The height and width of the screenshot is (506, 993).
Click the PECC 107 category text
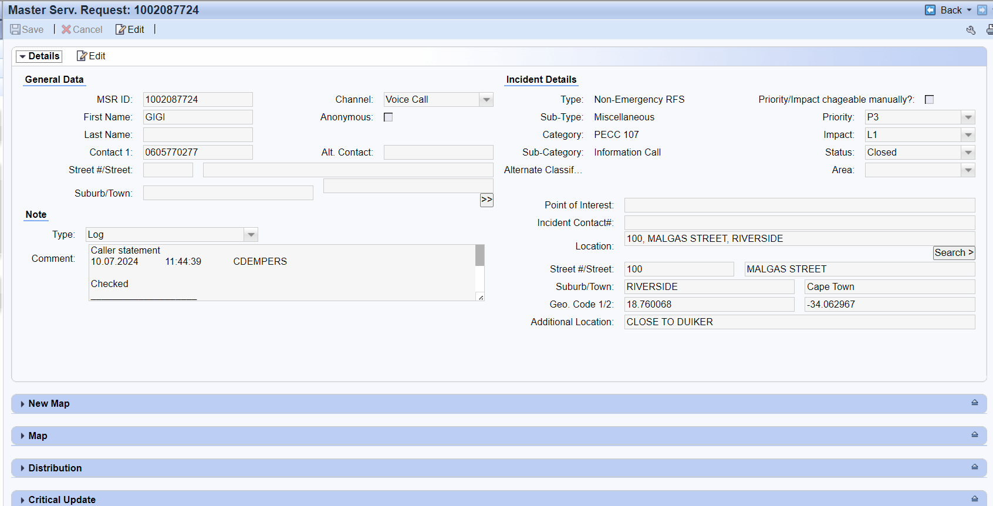point(616,135)
